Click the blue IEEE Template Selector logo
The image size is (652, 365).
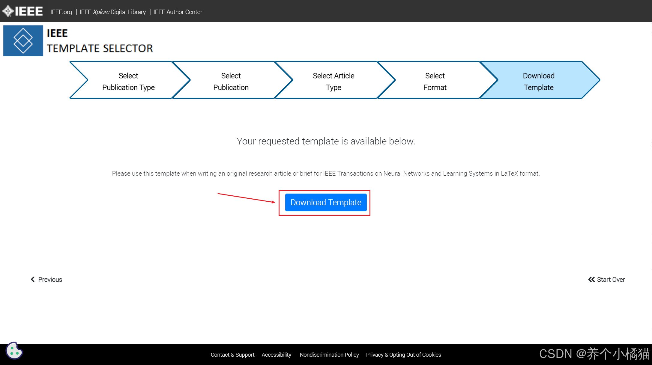[x=23, y=41]
